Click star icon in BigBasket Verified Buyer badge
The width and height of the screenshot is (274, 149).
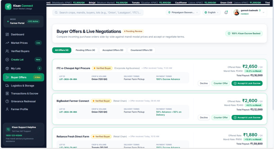click(x=93, y=101)
